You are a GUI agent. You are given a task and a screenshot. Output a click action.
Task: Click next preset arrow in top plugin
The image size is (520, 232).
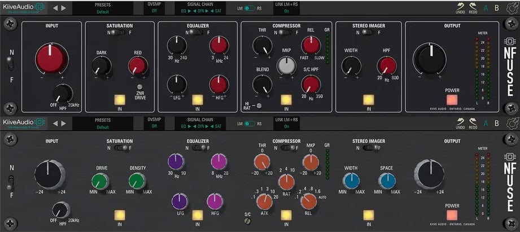coord(64,8)
